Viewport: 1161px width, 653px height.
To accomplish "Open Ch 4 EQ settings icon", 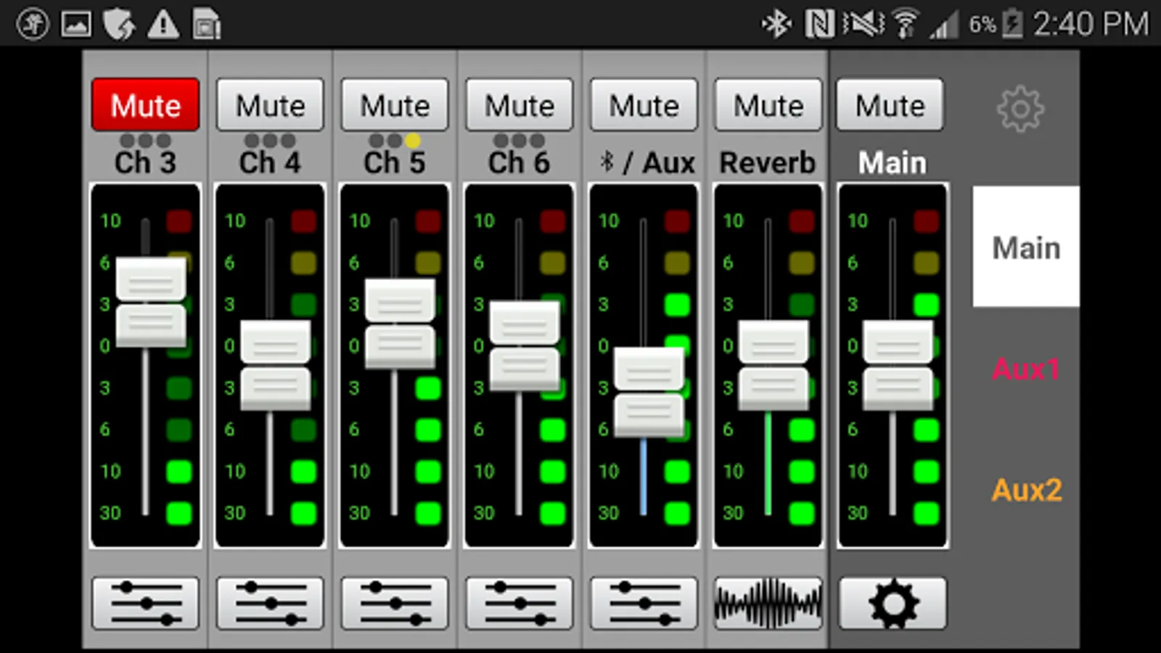I will pos(270,603).
